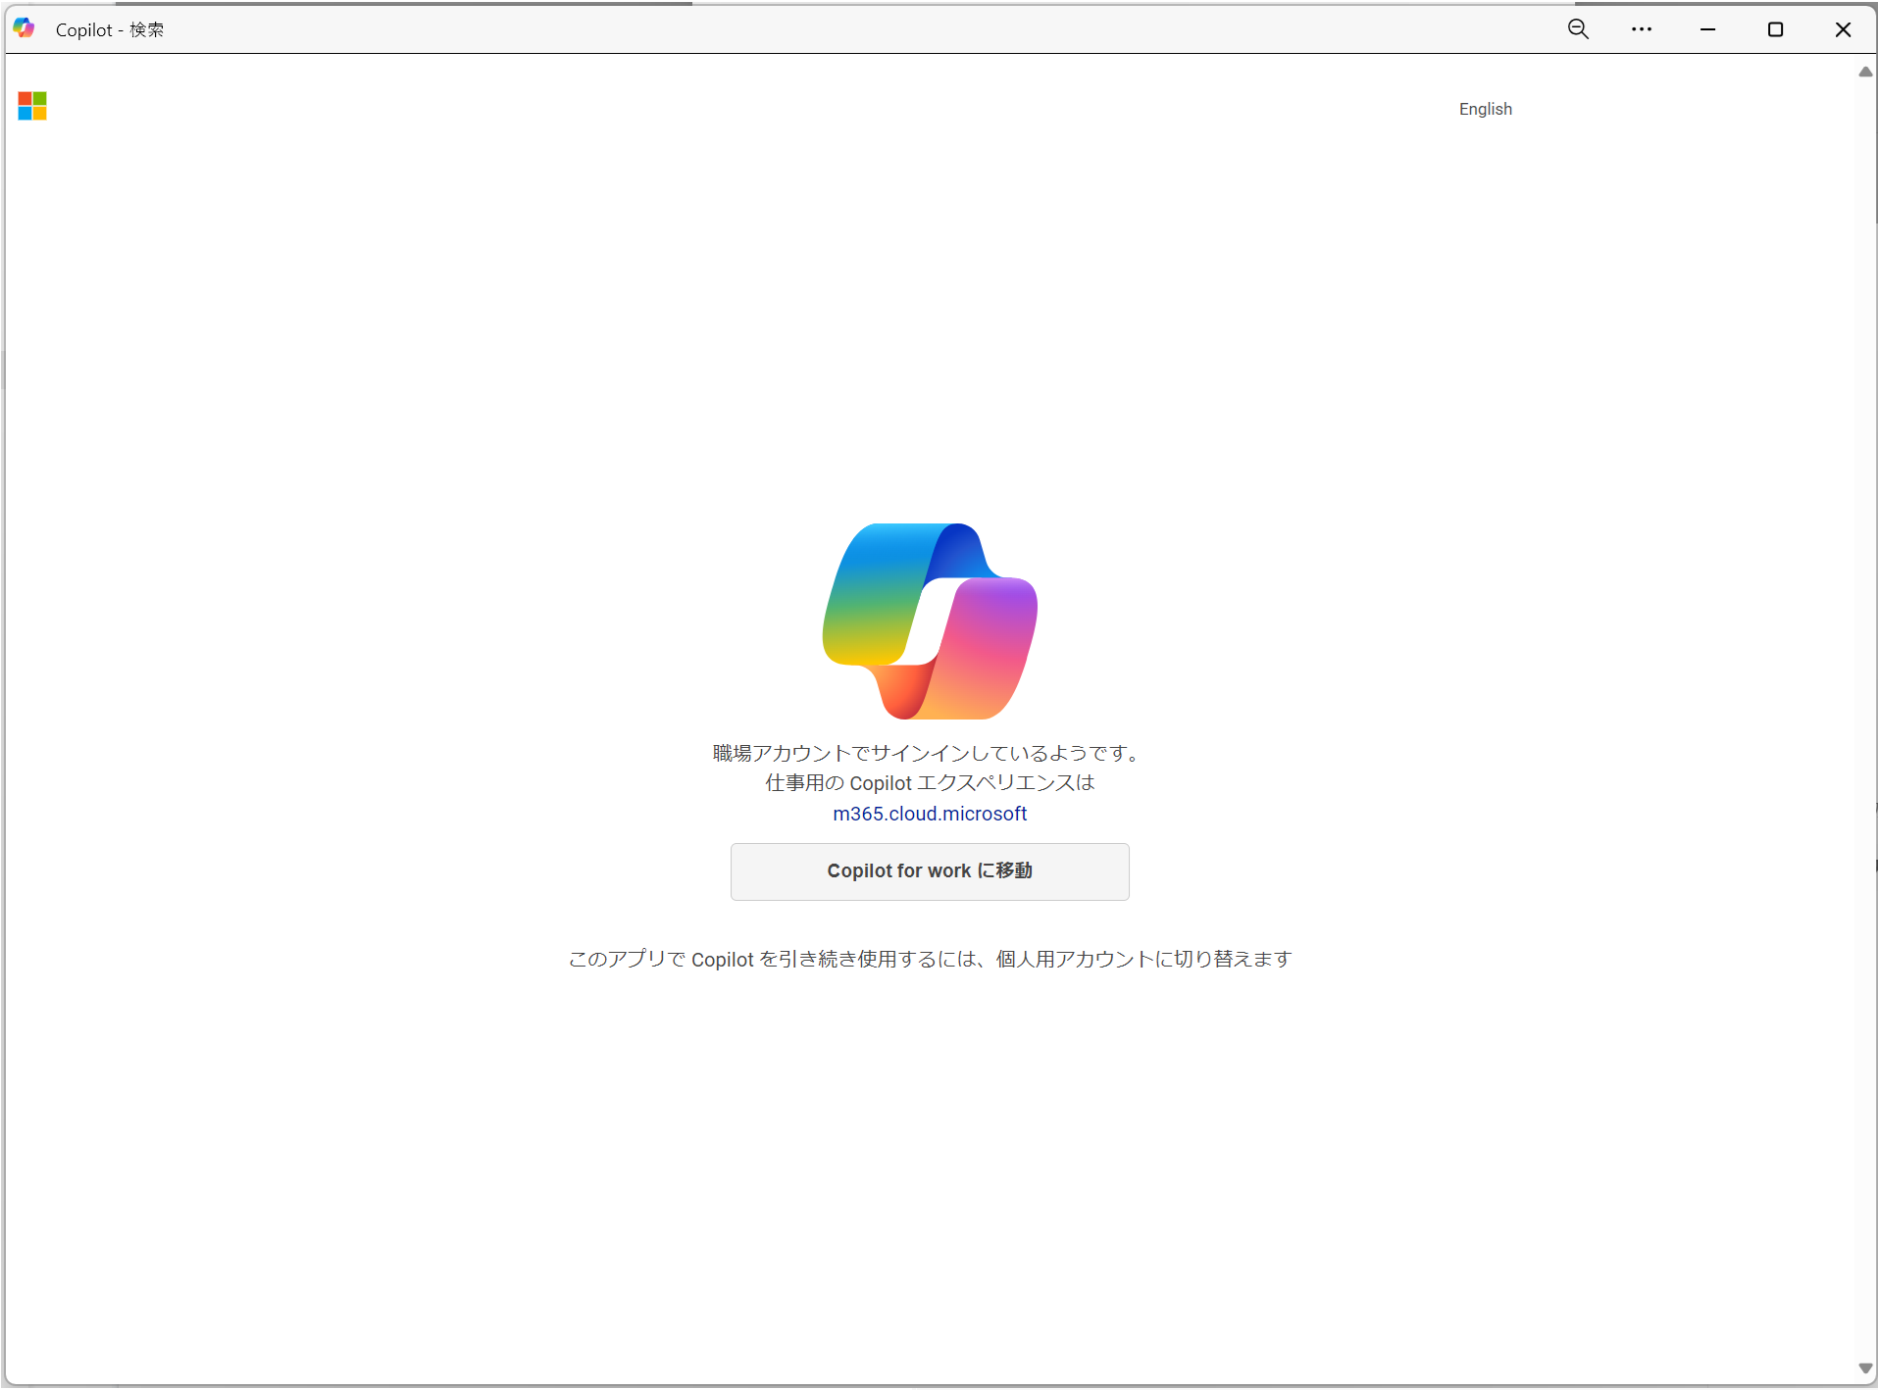
Task: Minimize the Copilot window
Action: 1707,29
